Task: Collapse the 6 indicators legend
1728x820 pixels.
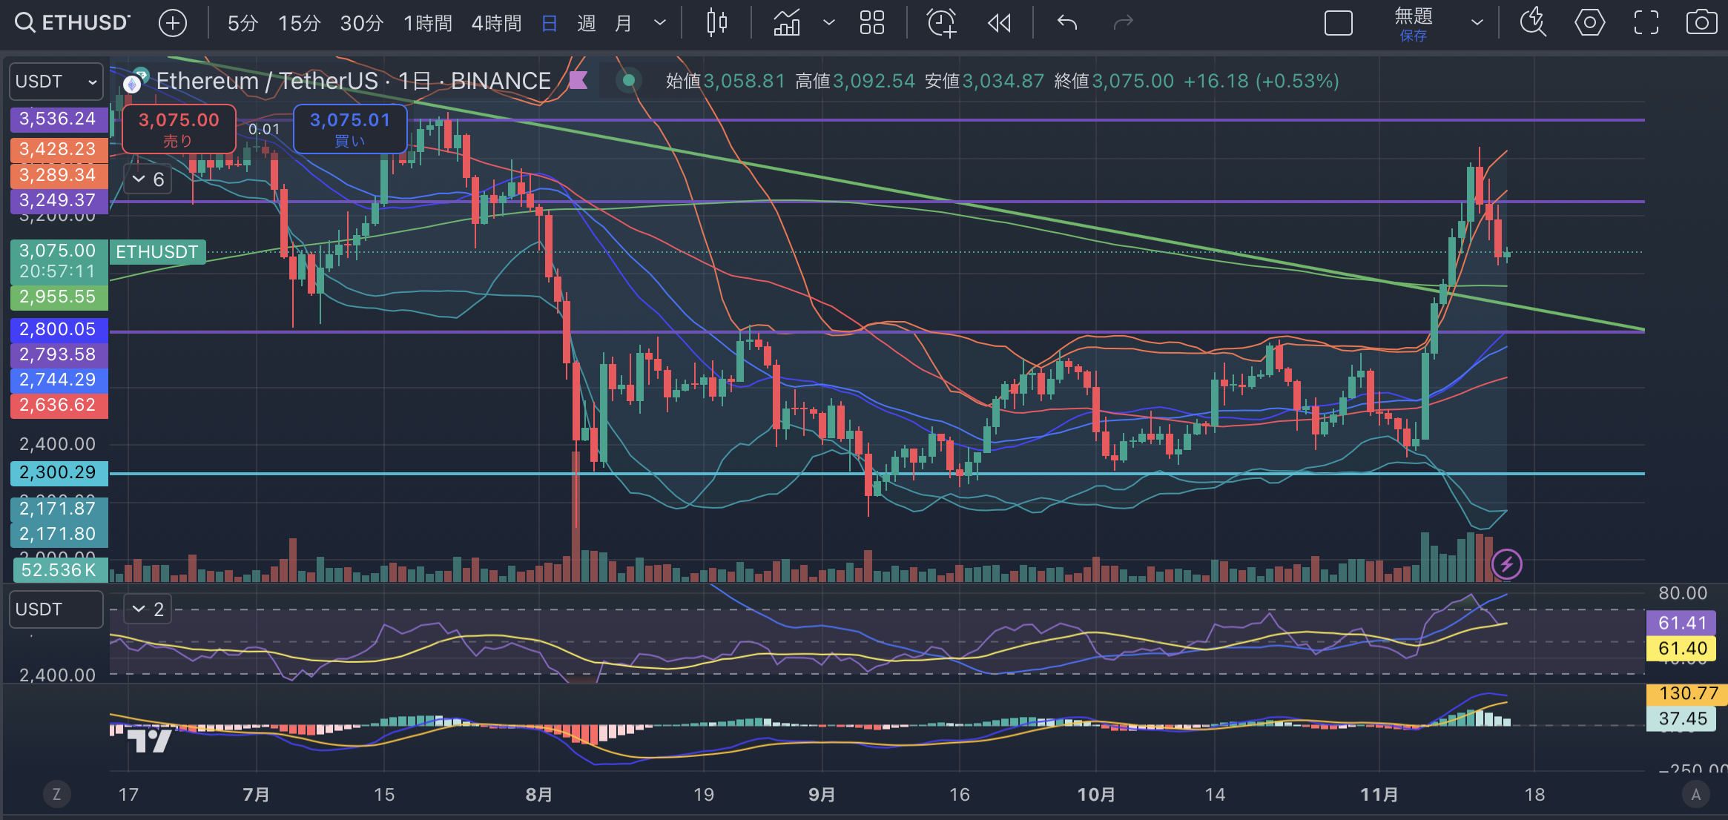Action: click(148, 179)
